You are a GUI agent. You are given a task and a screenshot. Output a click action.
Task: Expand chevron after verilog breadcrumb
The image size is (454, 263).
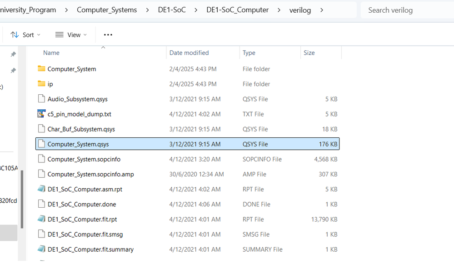tap(322, 10)
